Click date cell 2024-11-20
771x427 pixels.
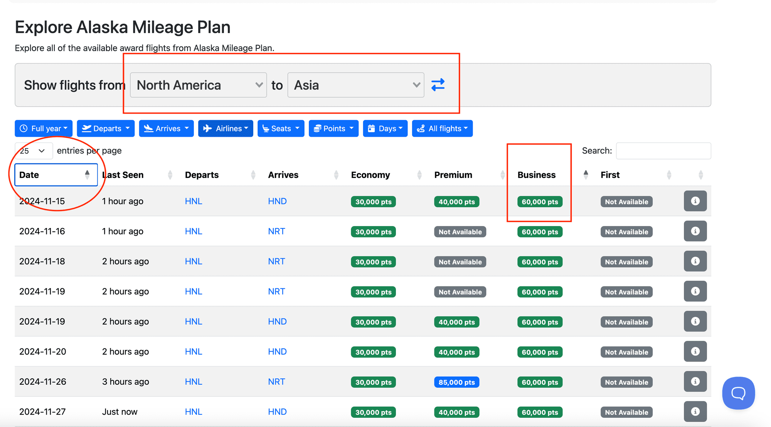point(43,352)
